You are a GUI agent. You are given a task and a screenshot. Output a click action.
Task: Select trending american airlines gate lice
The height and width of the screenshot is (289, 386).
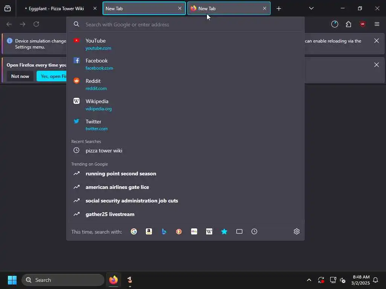185,187
